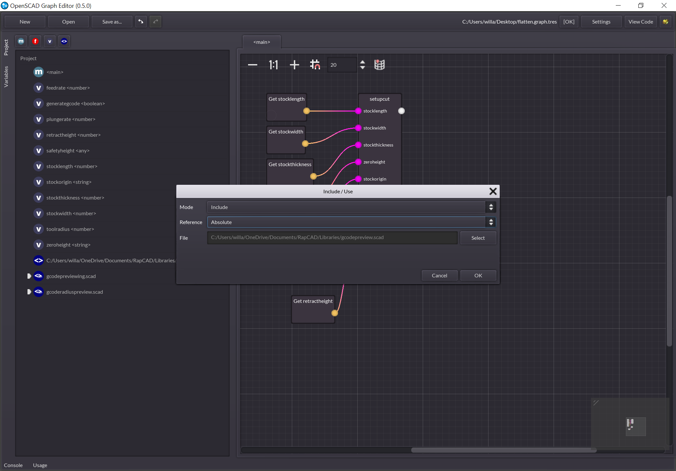The image size is (676, 471).
Task: Select the <main> module icon in project tree
Action: (39, 72)
